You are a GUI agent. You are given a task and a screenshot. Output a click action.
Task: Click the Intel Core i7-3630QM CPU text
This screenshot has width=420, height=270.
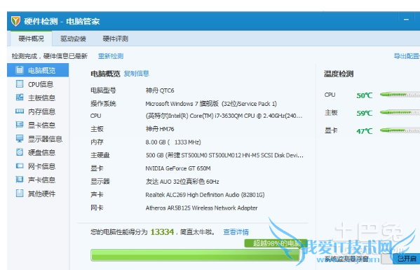pos(224,116)
